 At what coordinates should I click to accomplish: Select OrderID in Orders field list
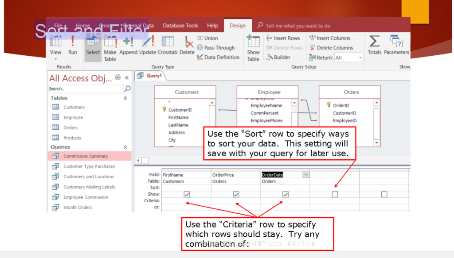tap(340, 105)
